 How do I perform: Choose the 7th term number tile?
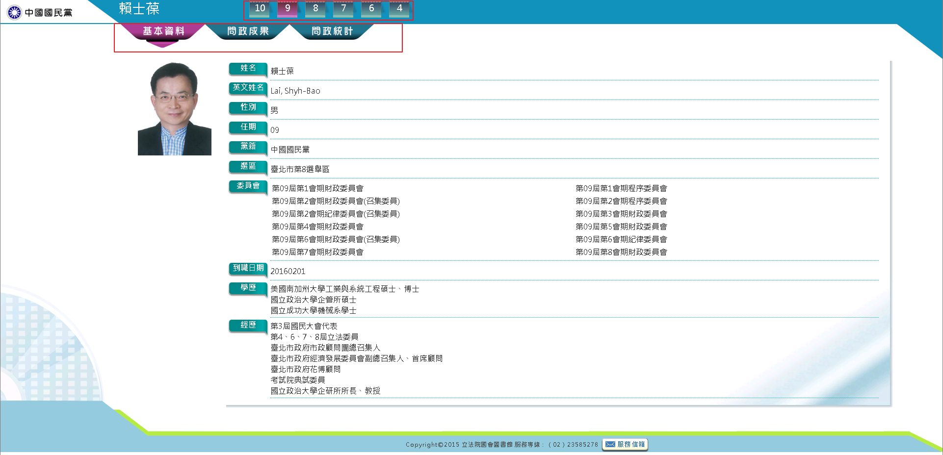(x=343, y=9)
